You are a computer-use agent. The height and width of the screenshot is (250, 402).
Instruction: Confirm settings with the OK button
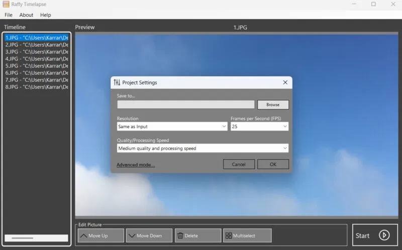click(273, 164)
